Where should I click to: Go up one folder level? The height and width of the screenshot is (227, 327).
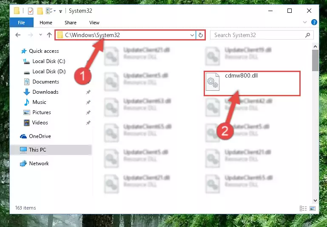pyautogui.click(x=49, y=35)
